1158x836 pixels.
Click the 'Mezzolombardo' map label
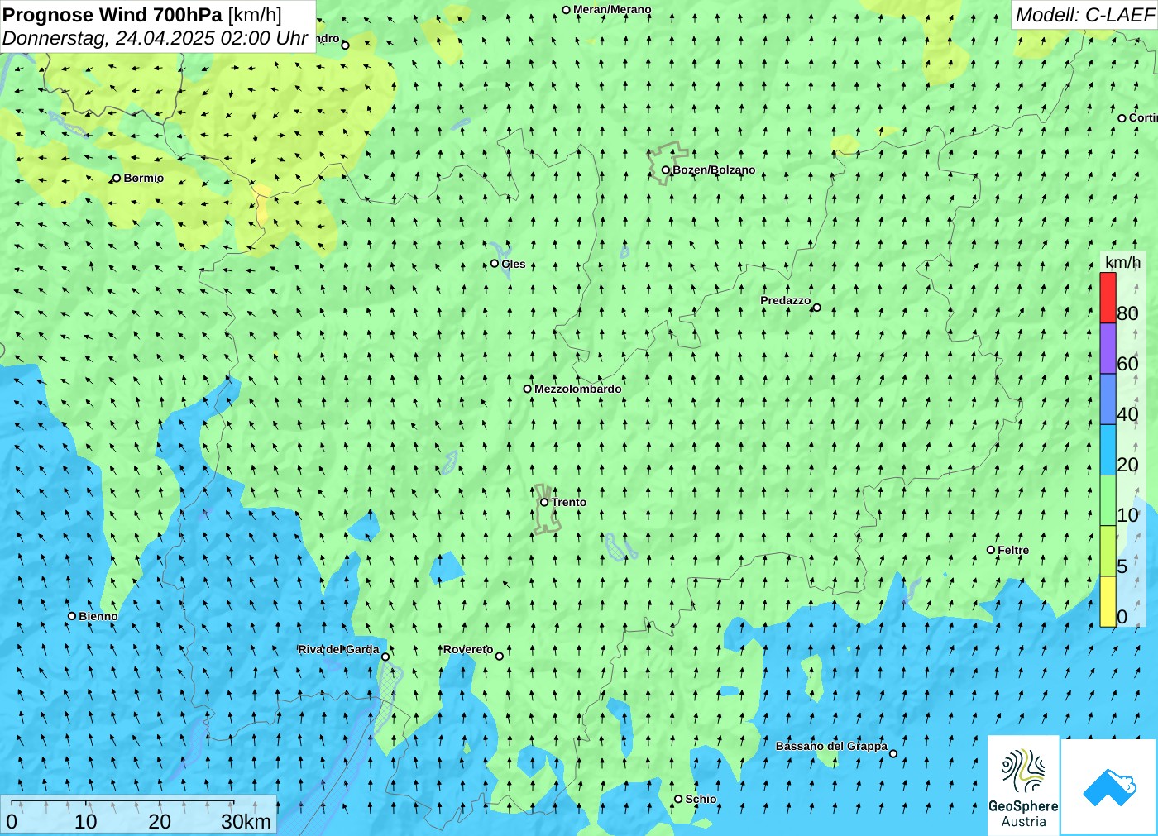click(577, 389)
